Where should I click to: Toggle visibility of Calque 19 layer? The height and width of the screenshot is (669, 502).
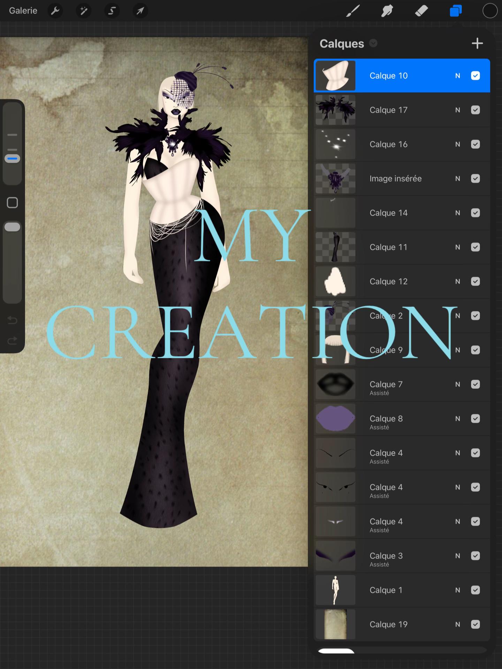coord(476,624)
